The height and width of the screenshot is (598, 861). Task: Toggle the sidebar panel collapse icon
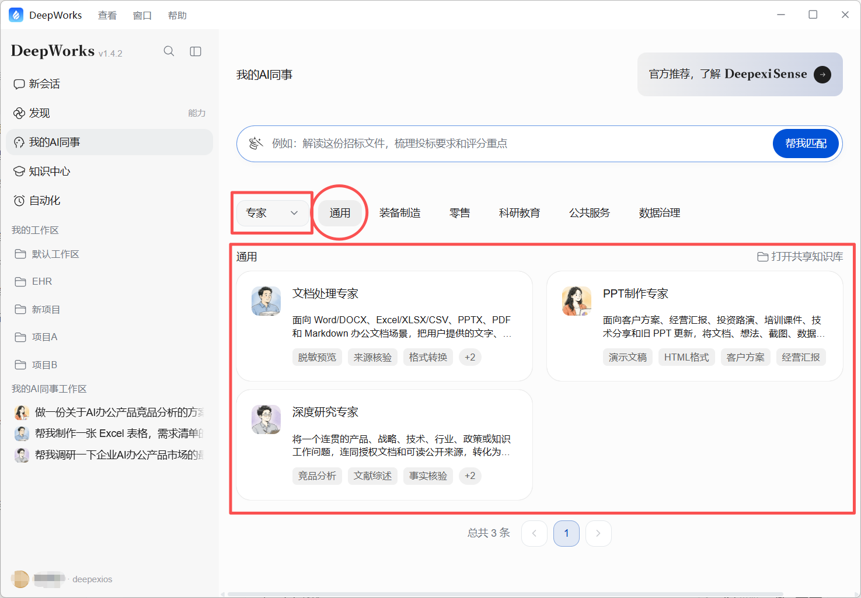click(x=196, y=51)
